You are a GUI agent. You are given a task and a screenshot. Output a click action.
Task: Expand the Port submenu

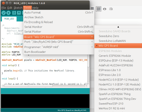59,42
